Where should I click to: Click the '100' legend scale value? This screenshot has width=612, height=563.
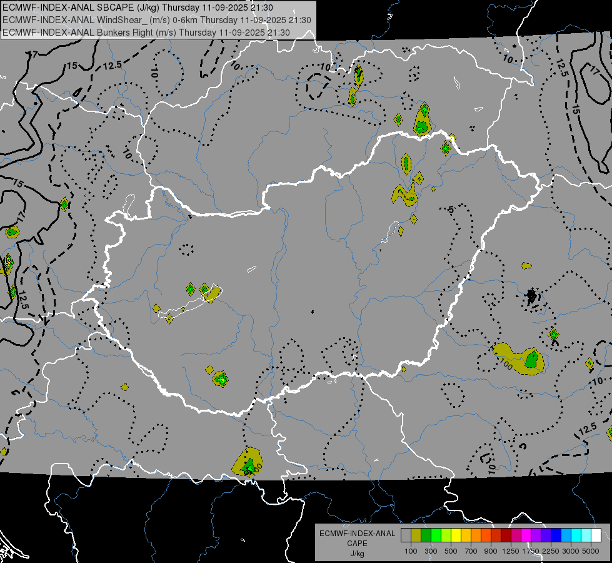click(x=411, y=551)
